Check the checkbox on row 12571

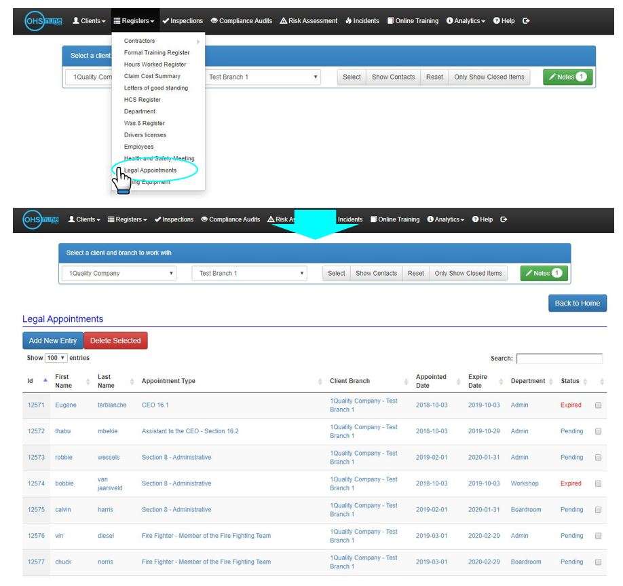tap(598, 405)
